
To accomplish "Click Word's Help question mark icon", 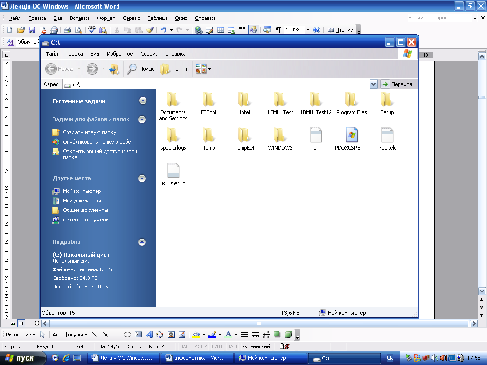I will (x=316, y=30).
